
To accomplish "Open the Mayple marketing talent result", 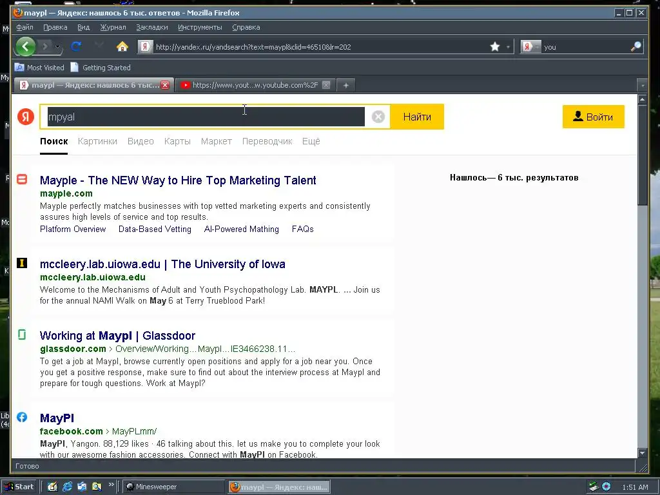I will click(178, 180).
